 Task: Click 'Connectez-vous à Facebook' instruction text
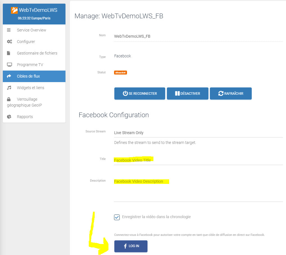tap(189, 235)
